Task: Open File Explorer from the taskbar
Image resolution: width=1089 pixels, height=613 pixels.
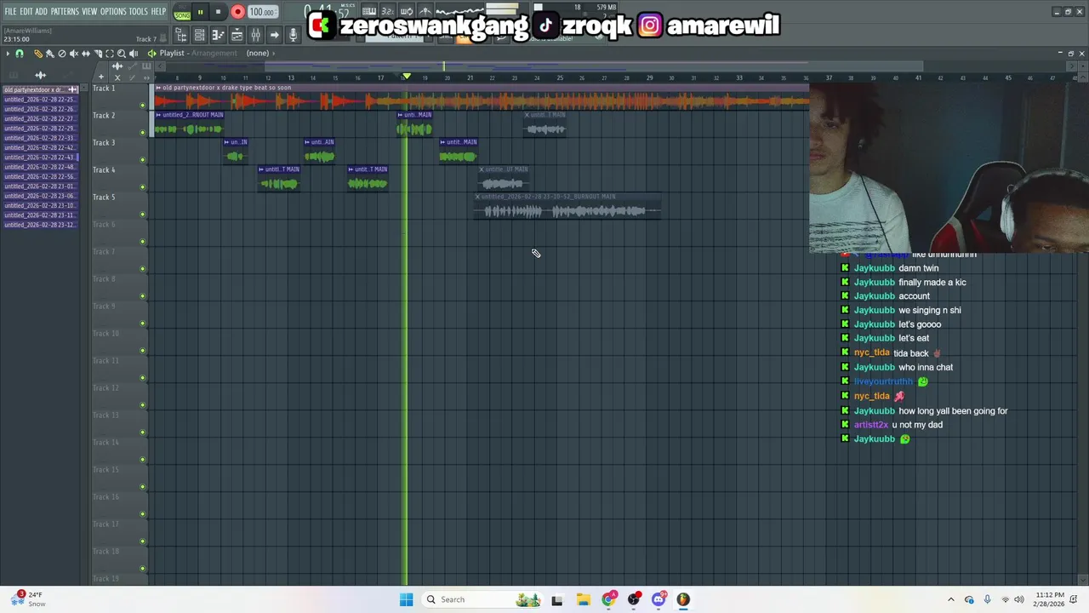Action: [x=583, y=599]
